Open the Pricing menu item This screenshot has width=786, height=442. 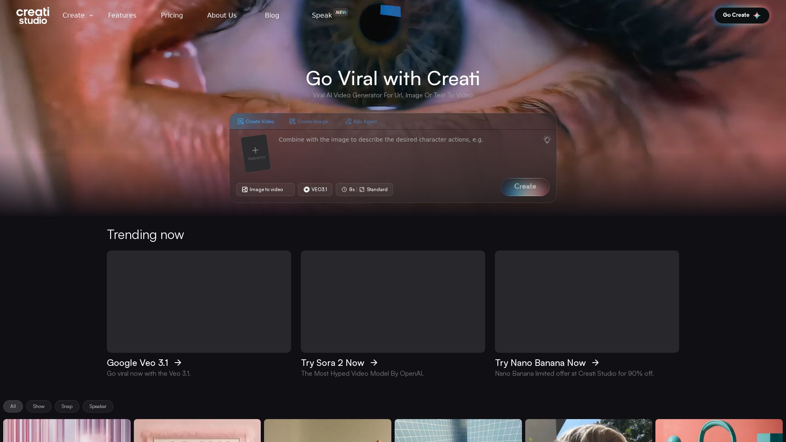[172, 15]
